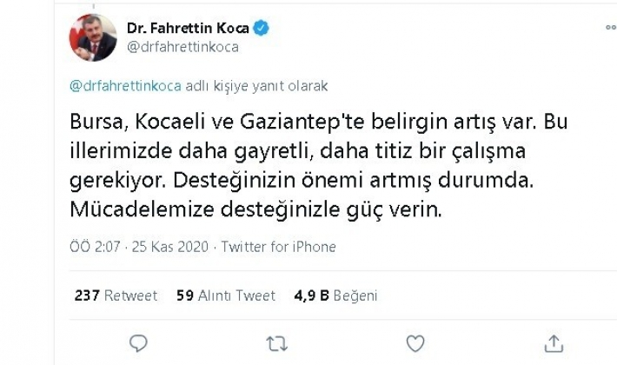
Task: Click the 'adlı kişiye yanıt olarak' text
Action: (x=256, y=86)
